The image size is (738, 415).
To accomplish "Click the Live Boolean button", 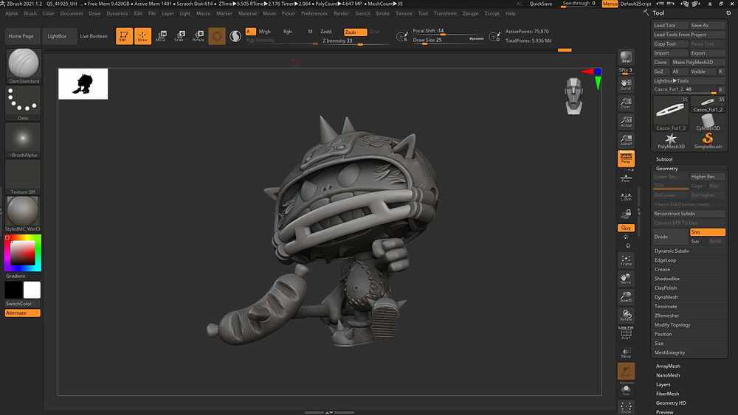I will (x=94, y=36).
